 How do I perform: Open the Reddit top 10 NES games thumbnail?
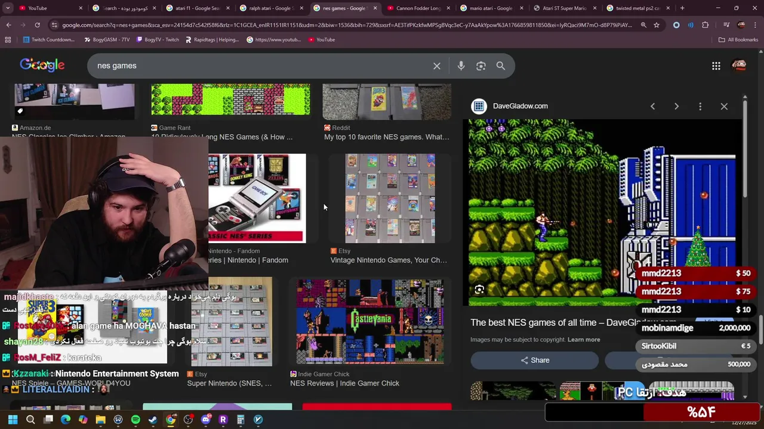(x=387, y=102)
